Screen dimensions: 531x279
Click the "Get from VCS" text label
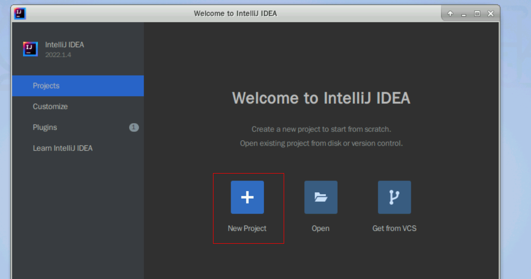[394, 228]
